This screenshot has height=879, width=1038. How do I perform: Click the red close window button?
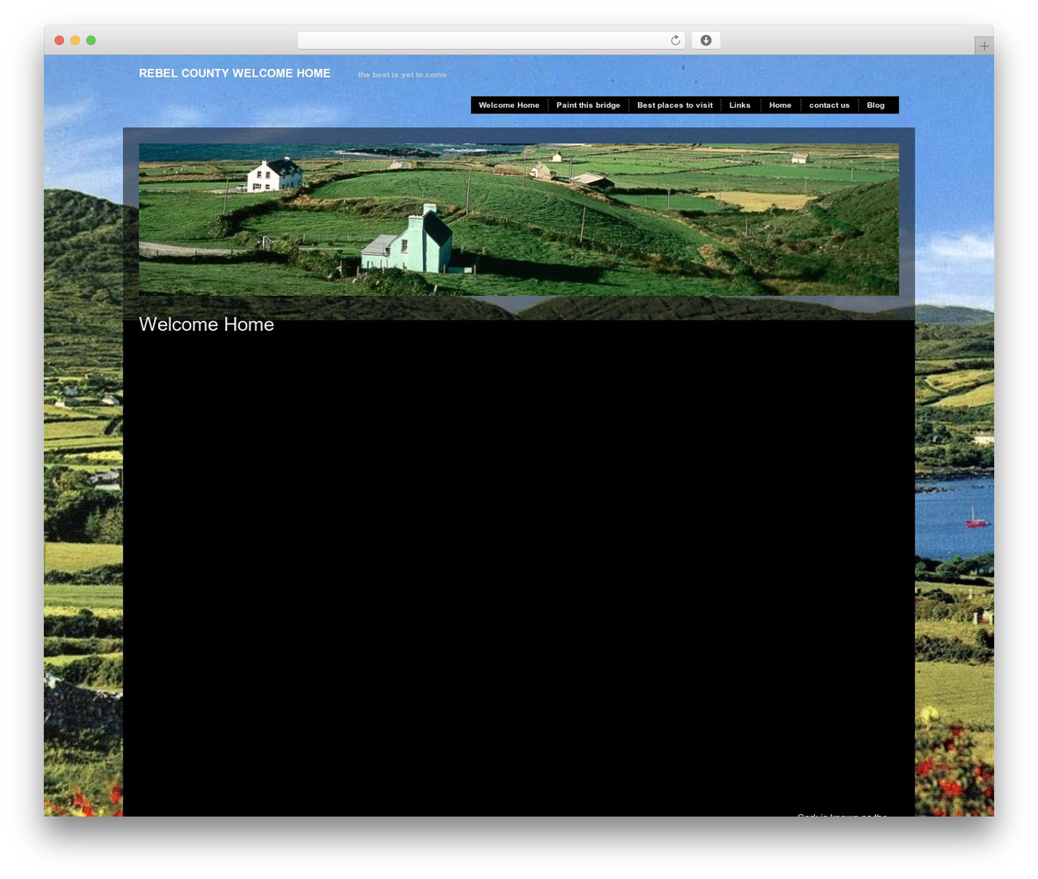(x=59, y=41)
